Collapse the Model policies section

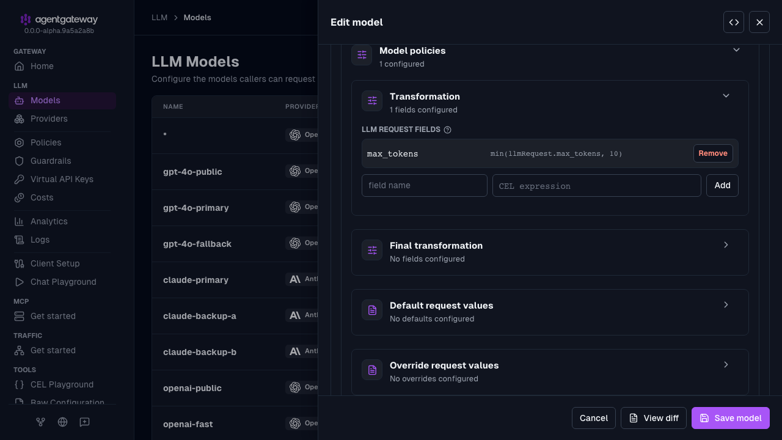point(736,50)
